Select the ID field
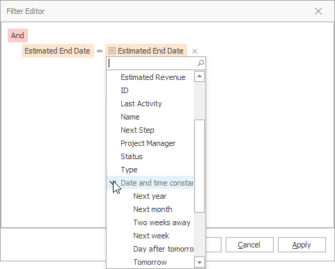This screenshot has width=335, height=269. pos(150,90)
